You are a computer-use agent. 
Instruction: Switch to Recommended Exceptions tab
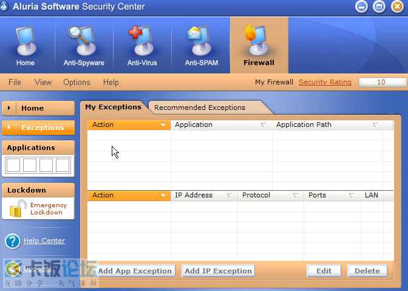tap(200, 108)
